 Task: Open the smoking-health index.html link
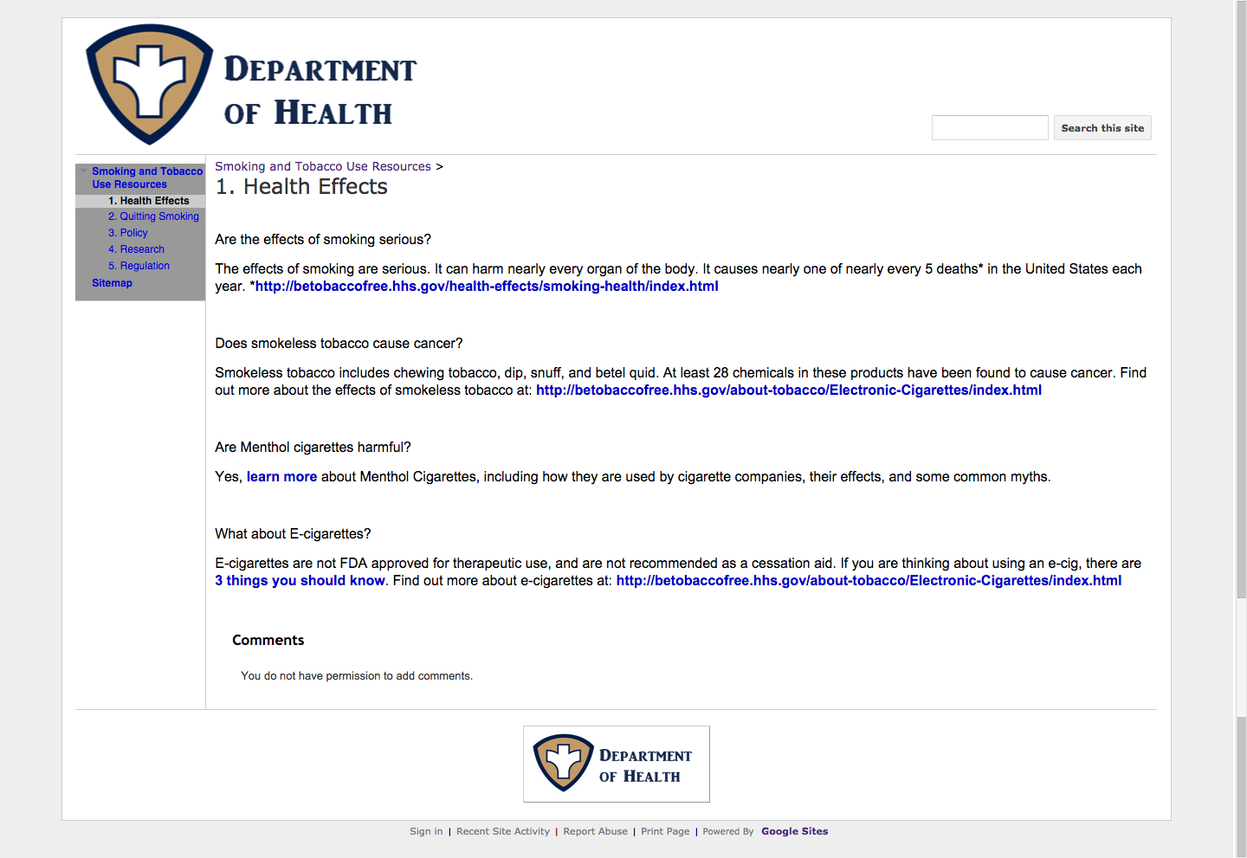pos(487,287)
